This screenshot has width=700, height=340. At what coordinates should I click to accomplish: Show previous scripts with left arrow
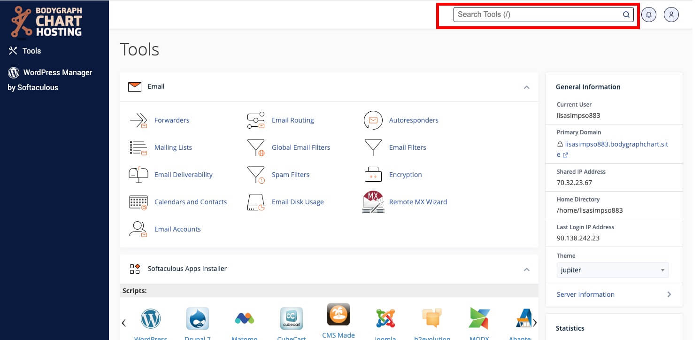coord(124,323)
